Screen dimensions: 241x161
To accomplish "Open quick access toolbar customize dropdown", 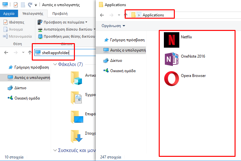I will tap(36, 5).
